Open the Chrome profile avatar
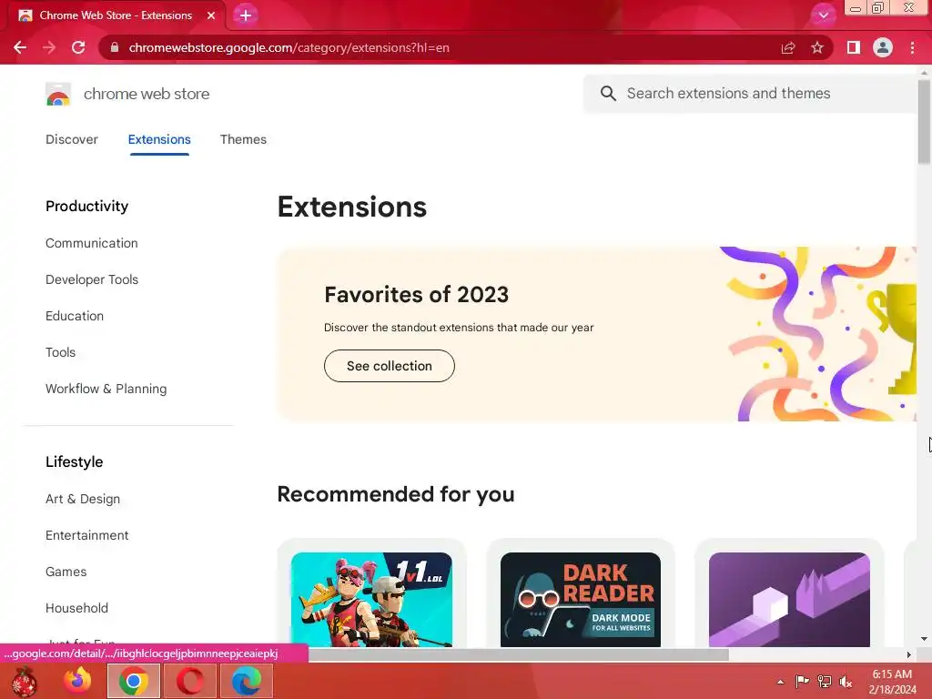 point(883,47)
